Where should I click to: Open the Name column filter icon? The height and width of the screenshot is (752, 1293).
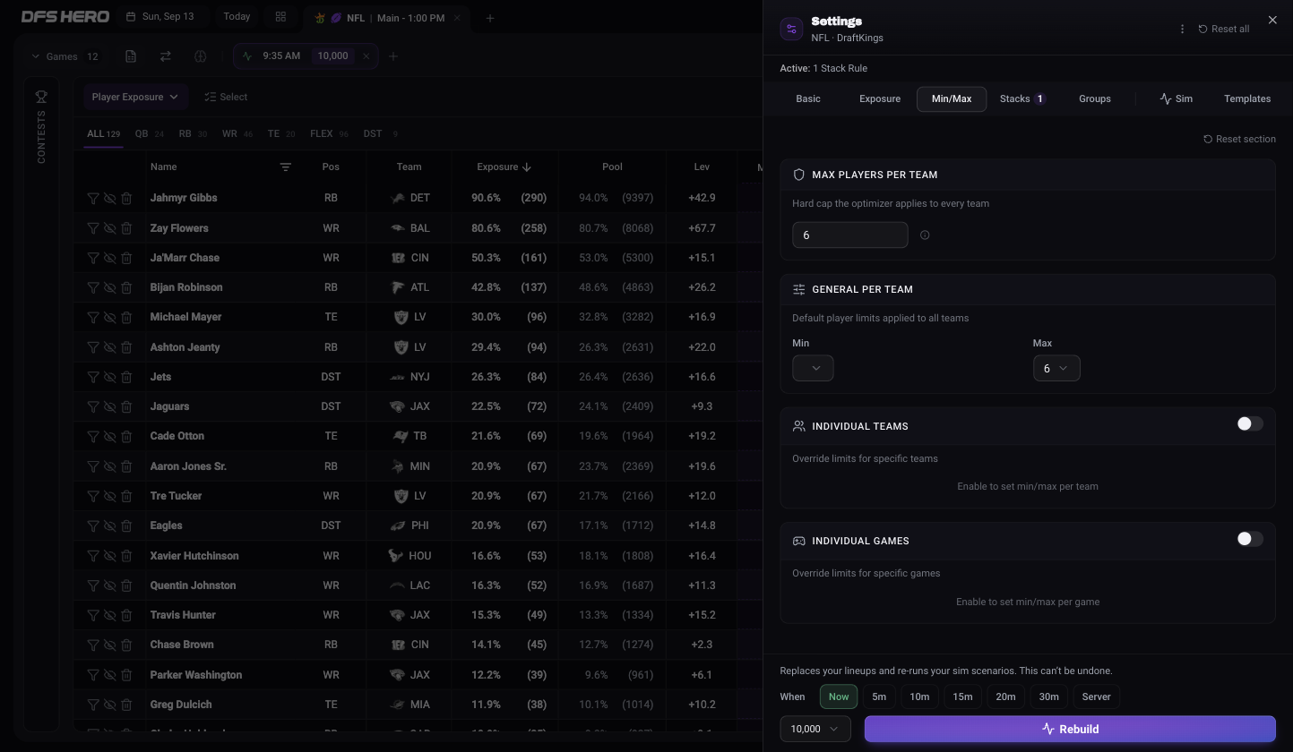click(x=285, y=167)
